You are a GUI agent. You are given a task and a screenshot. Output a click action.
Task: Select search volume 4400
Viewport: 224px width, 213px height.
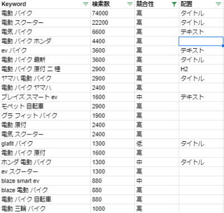pyautogui.click(x=113, y=41)
